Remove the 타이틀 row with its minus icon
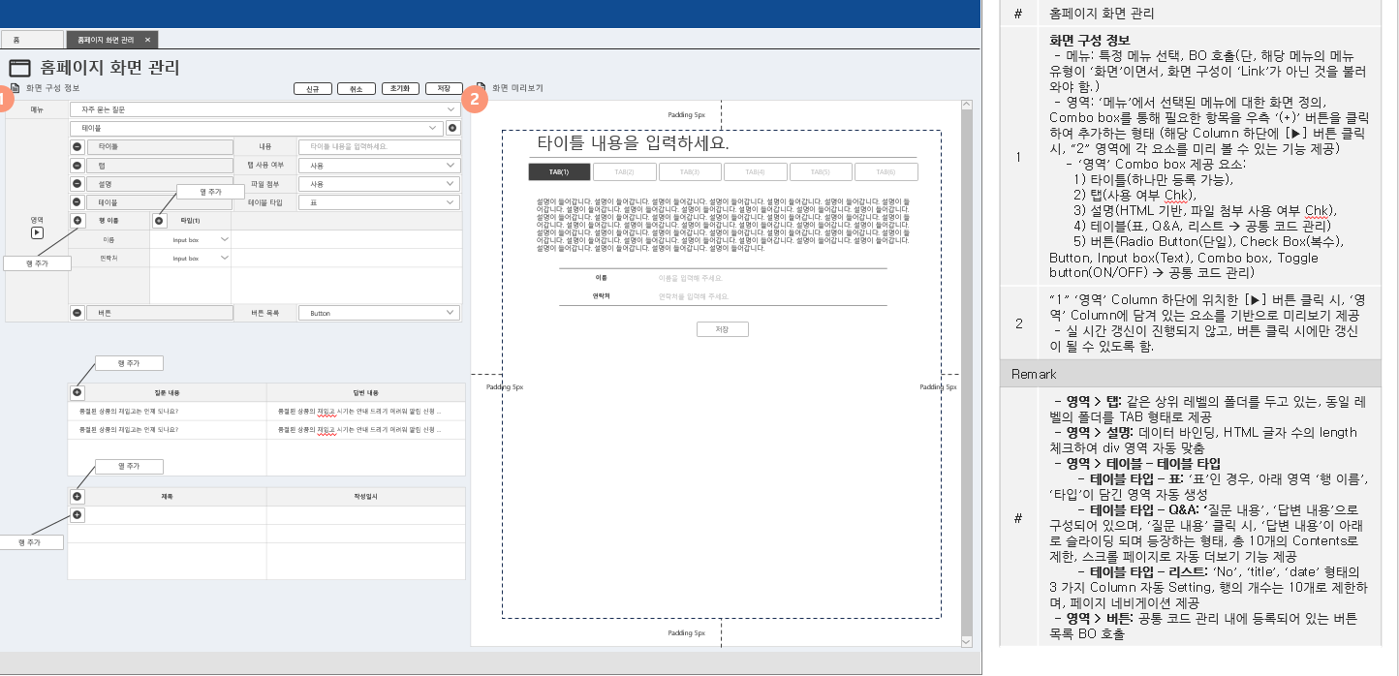The image size is (1399, 676). pyautogui.click(x=78, y=147)
